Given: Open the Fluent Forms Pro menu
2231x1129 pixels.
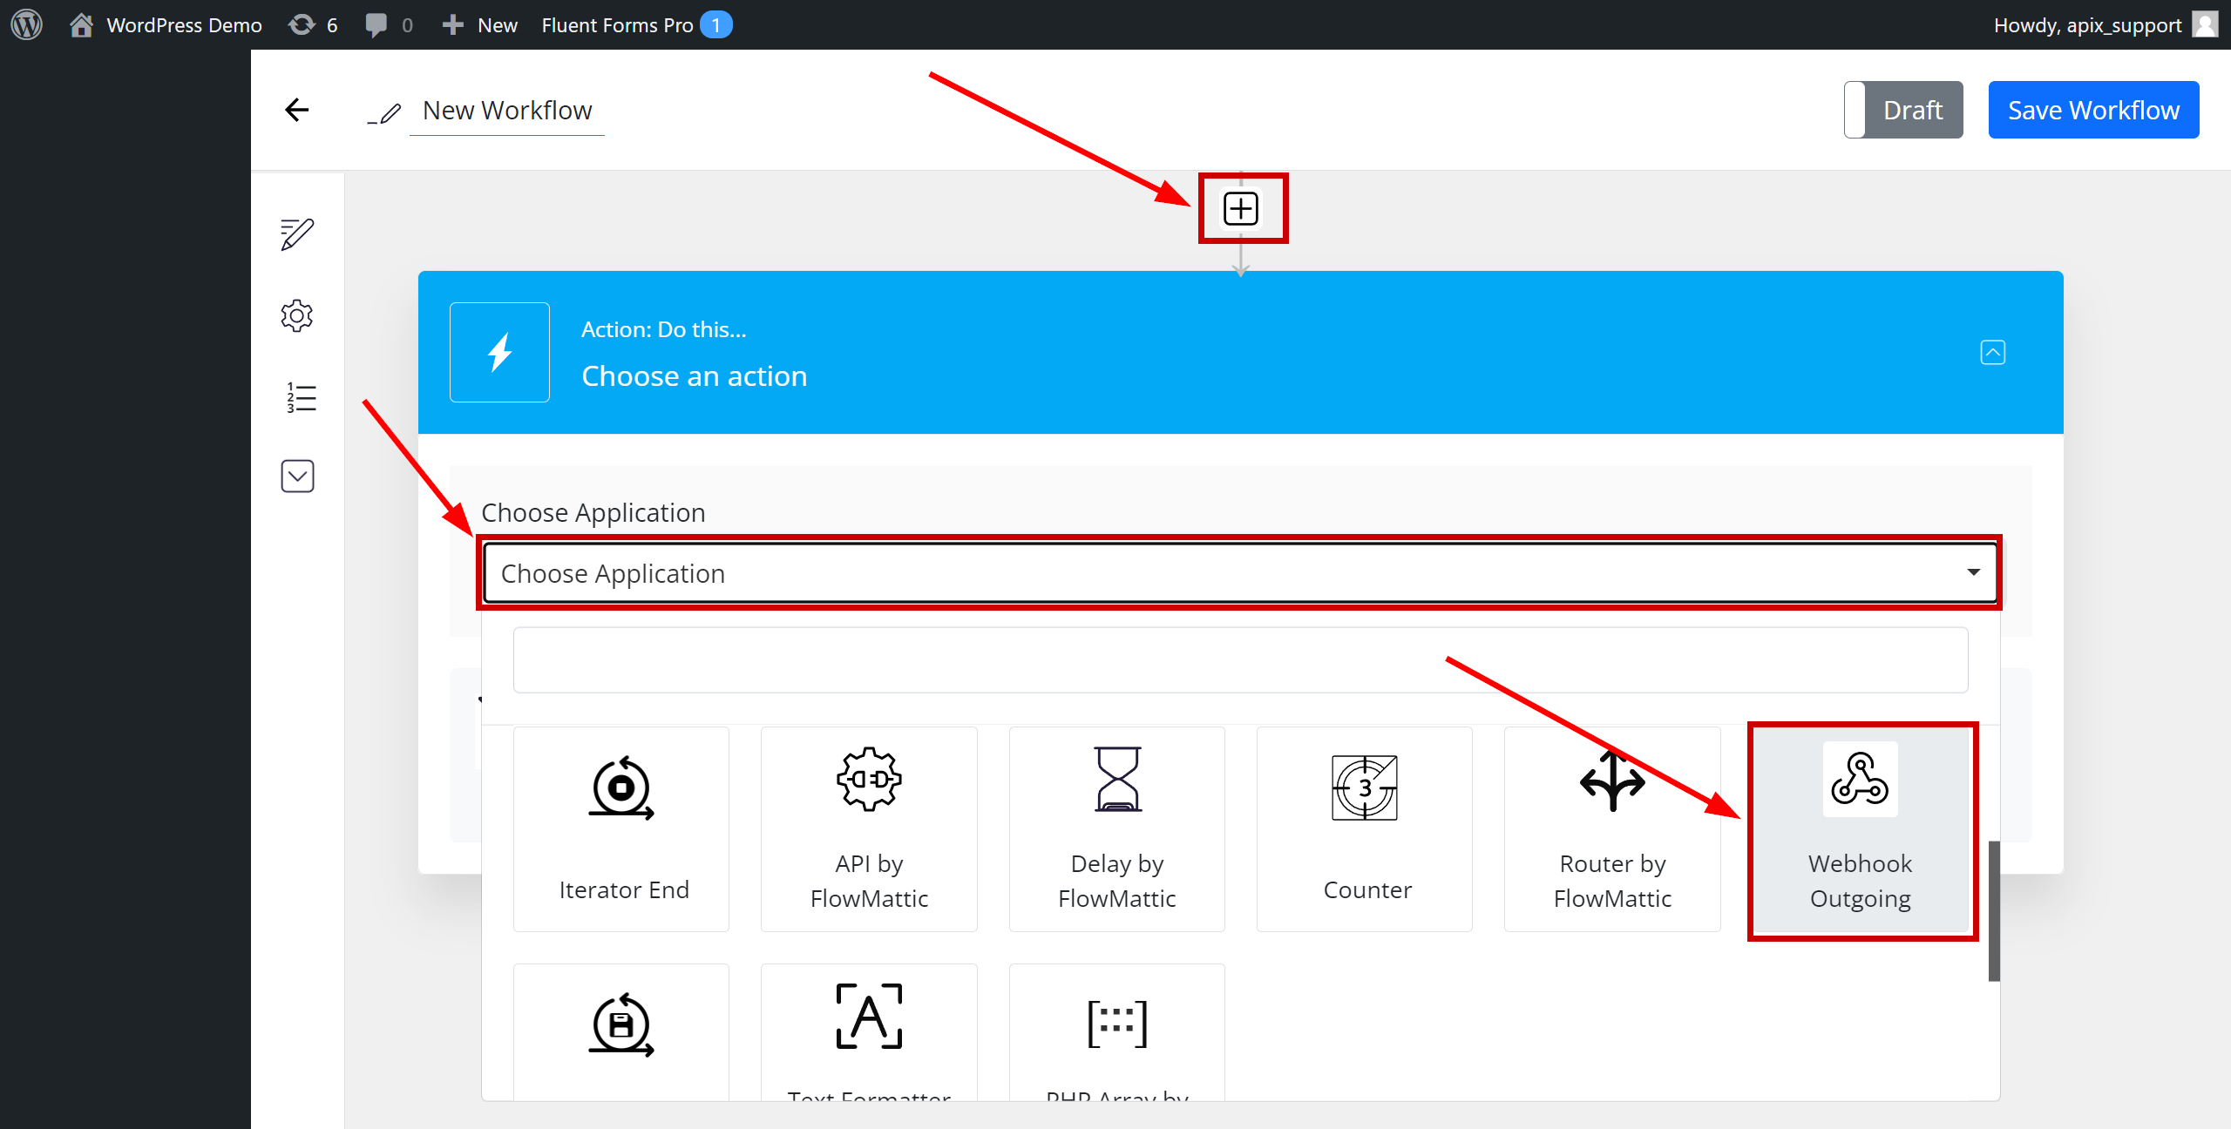Looking at the screenshot, I should tap(636, 24).
